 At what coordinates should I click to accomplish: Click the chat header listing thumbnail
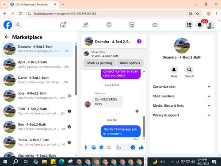89,41
